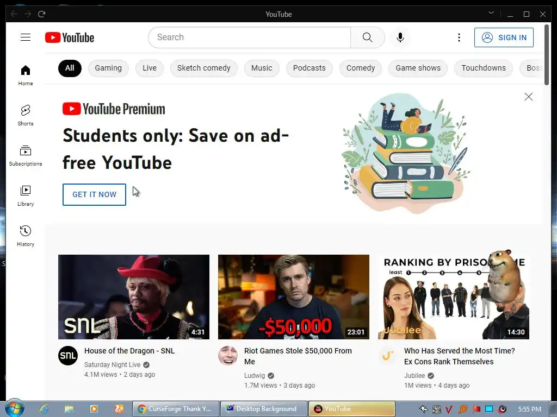Open the hamburger guide menu
557x417 pixels.
tap(25, 37)
